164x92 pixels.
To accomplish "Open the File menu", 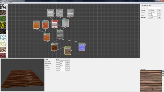I will (1, 3).
